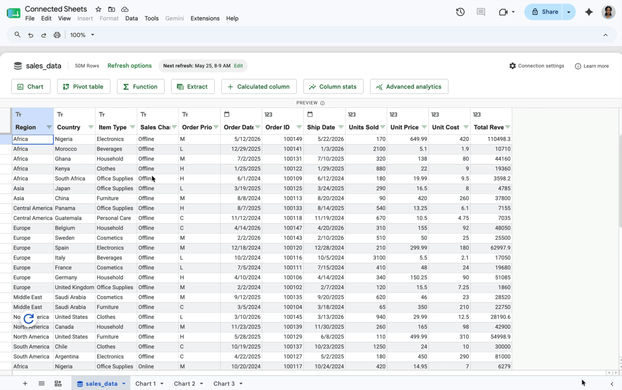Viewport: 622px width, 390px height.
Task: Open the Gemini sparkle assistant
Action: 589,12
